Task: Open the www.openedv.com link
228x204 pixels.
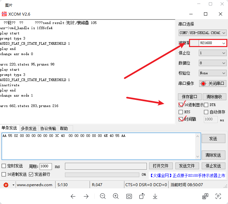Action: 34,185
